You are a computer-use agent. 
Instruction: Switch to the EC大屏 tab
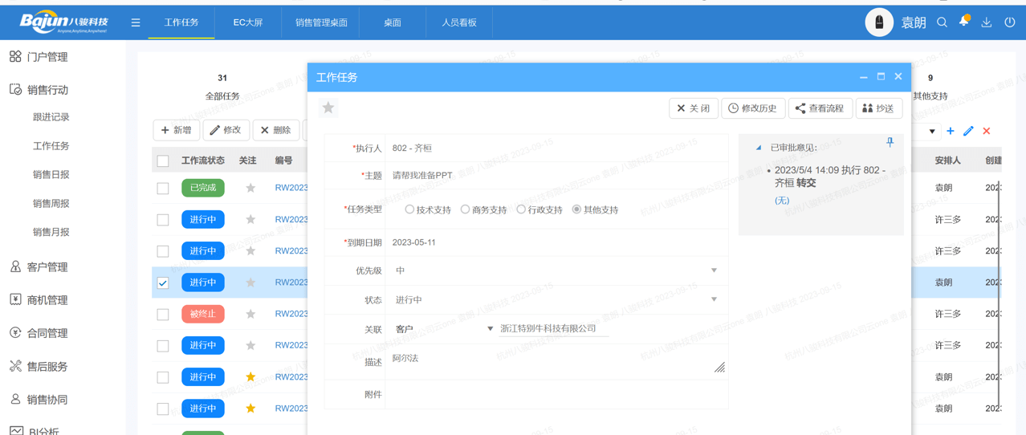[248, 22]
